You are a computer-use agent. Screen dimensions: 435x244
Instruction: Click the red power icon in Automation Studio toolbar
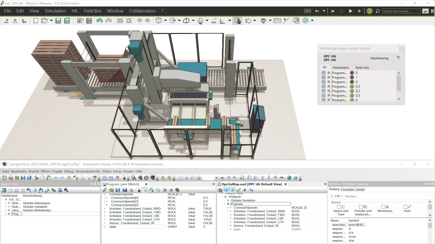tap(146, 178)
